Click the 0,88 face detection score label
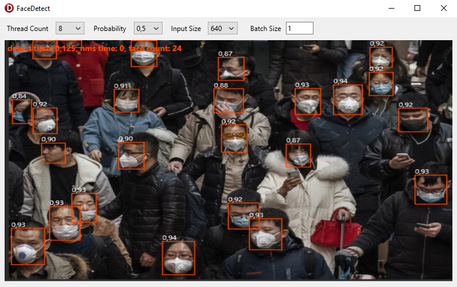 tap(221, 86)
